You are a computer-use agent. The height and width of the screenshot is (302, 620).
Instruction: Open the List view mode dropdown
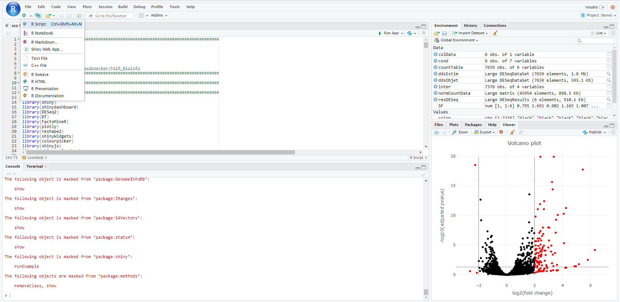[x=598, y=33]
